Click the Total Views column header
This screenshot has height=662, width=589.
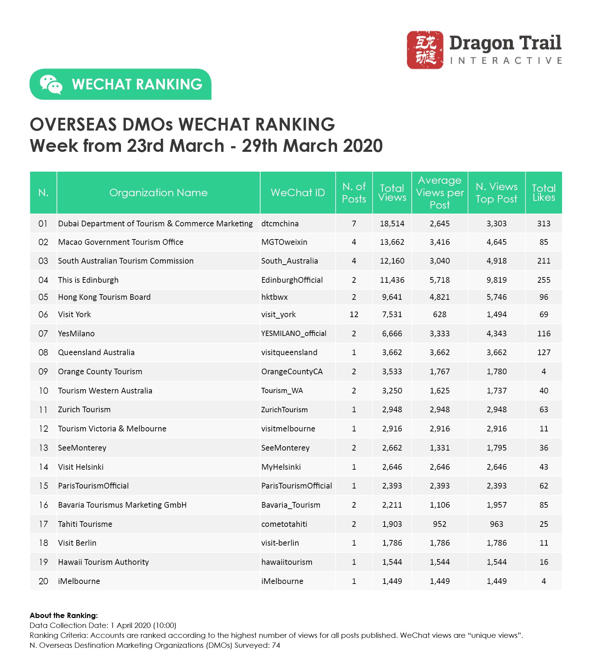(392, 193)
